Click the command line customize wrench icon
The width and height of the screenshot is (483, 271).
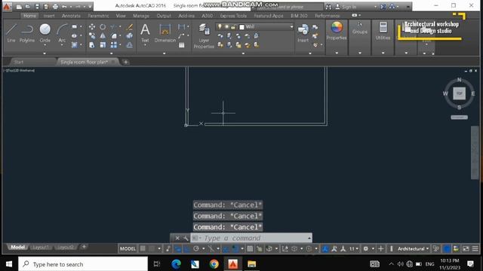coord(186,238)
